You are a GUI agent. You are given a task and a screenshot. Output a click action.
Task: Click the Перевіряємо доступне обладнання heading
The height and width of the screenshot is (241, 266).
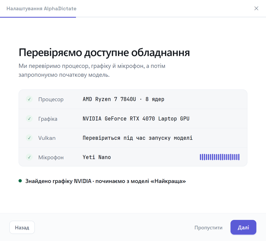[x=104, y=52]
